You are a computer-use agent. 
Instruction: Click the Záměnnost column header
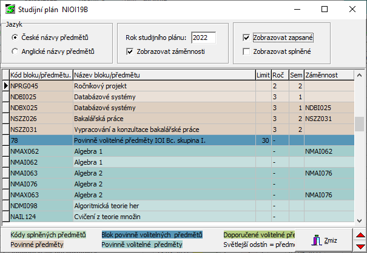tap(328, 75)
